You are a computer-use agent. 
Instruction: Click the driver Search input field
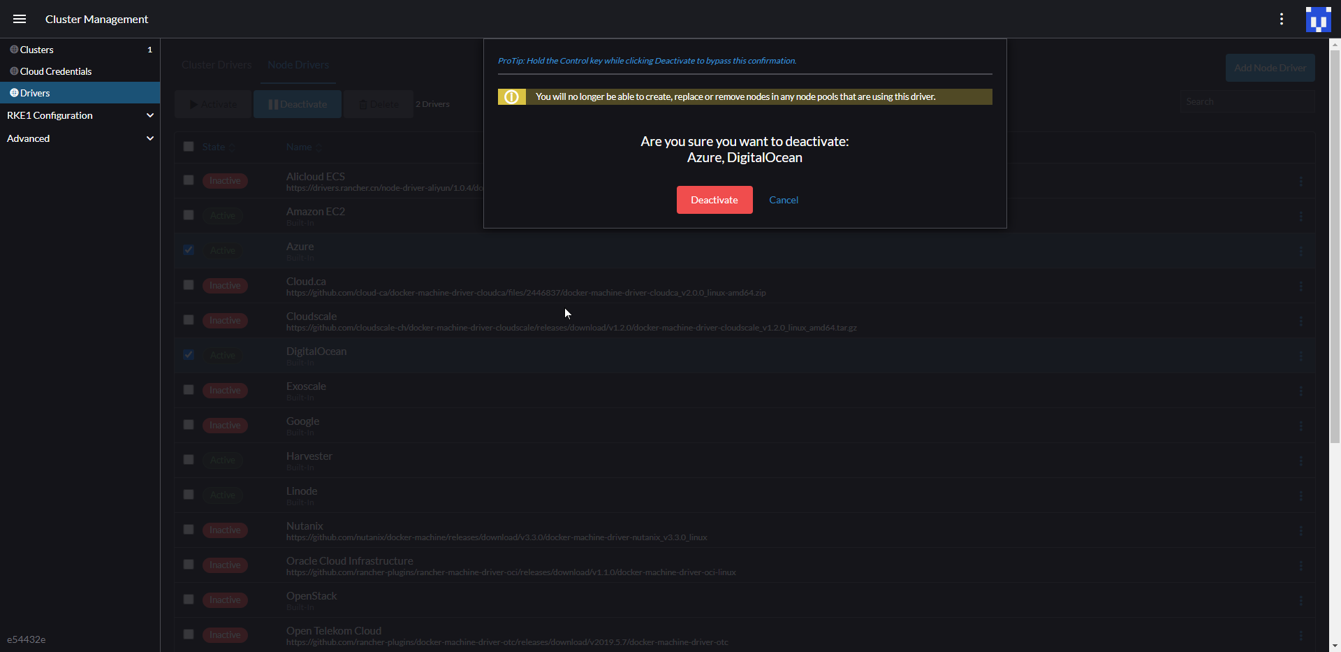coord(1247,101)
